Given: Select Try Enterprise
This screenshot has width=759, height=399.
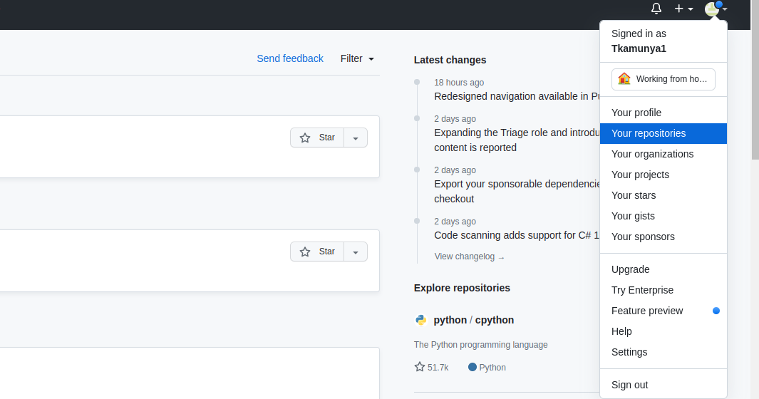Looking at the screenshot, I should tap(664, 290).
